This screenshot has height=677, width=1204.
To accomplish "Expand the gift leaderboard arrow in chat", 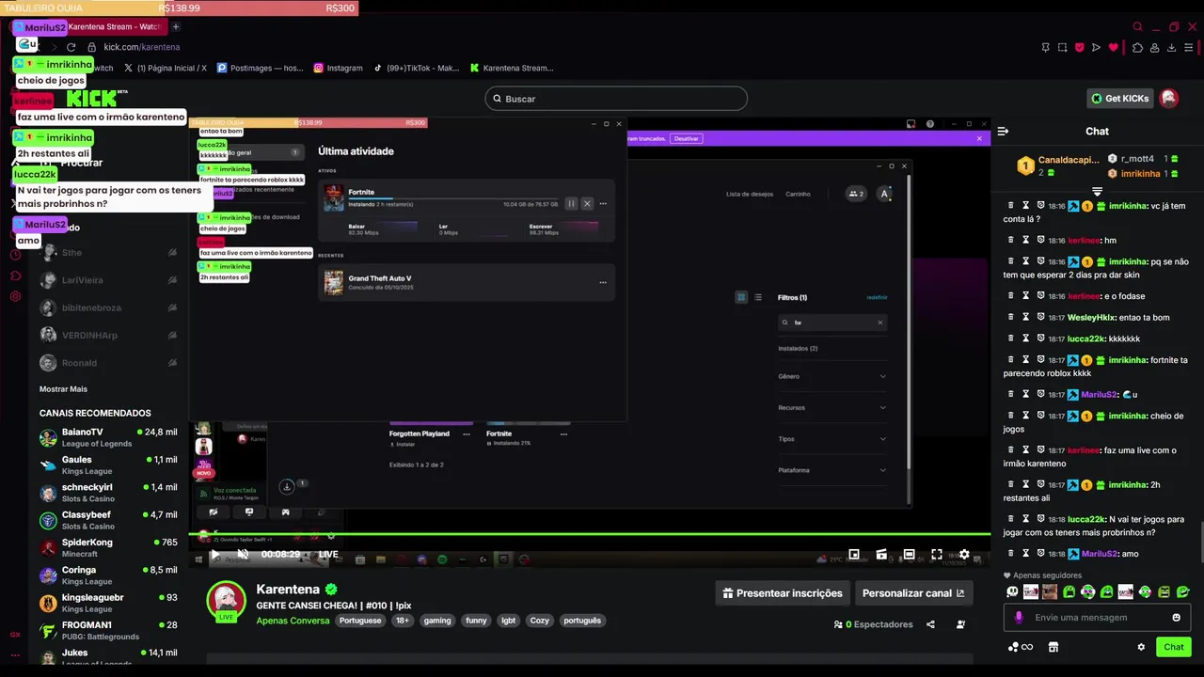I will tap(1097, 192).
